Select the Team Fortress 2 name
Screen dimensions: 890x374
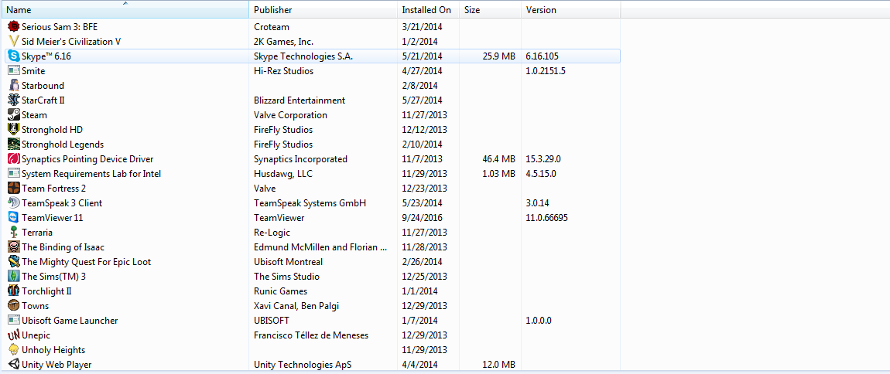coord(54,188)
